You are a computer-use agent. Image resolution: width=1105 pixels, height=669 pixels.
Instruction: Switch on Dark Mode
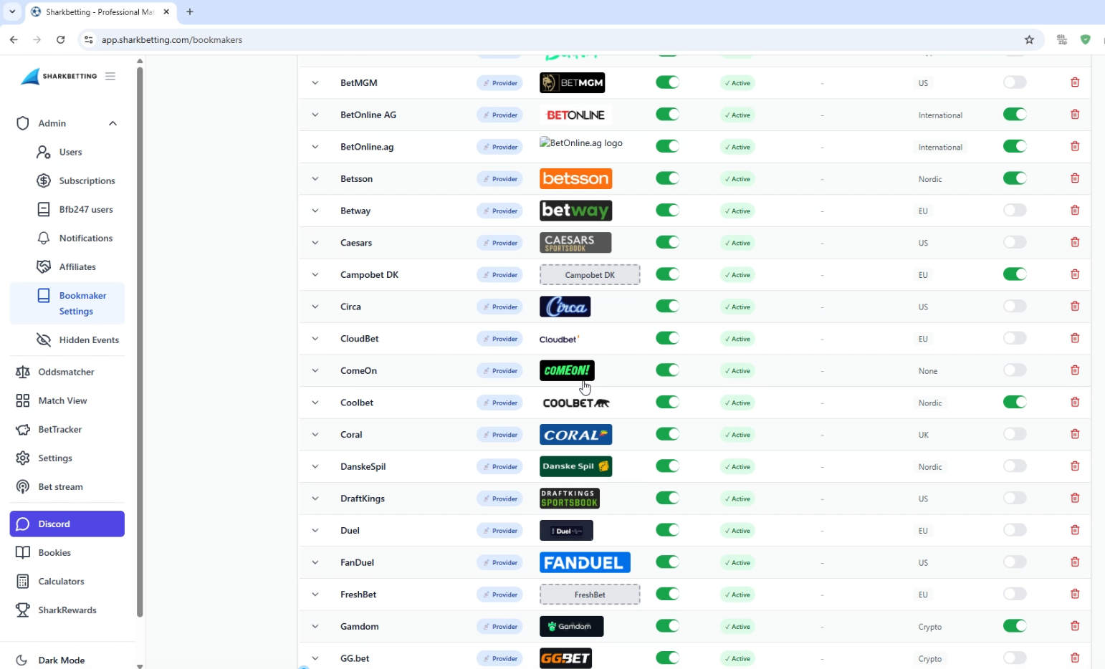tap(62, 660)
